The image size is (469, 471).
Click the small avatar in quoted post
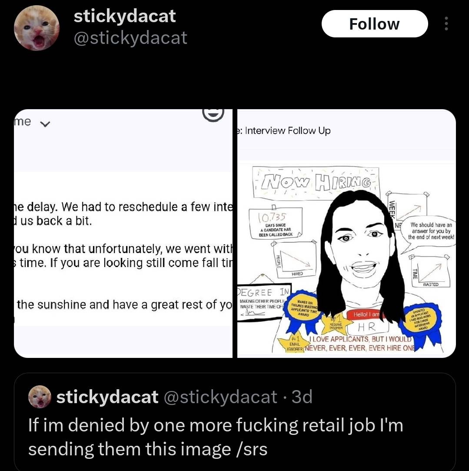(40, 397)
